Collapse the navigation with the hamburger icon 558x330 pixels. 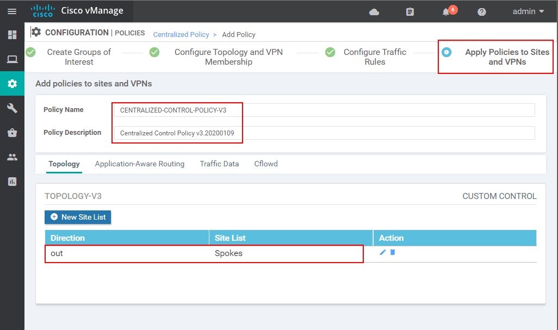tap(12, 11)
